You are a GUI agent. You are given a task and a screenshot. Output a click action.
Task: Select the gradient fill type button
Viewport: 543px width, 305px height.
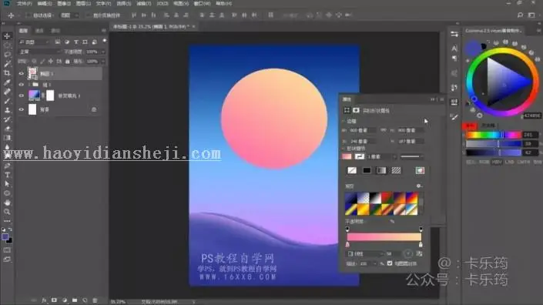[x=381, y=170]
